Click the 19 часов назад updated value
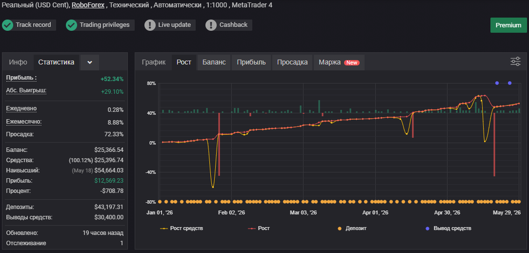This screenshot has height=253, width=529. (x=103, y=233)
